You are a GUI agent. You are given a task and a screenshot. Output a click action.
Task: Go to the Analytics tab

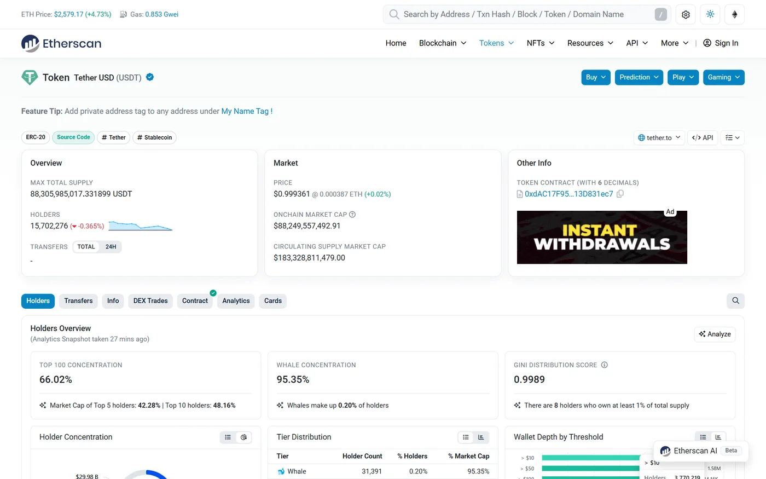point(236,301)
